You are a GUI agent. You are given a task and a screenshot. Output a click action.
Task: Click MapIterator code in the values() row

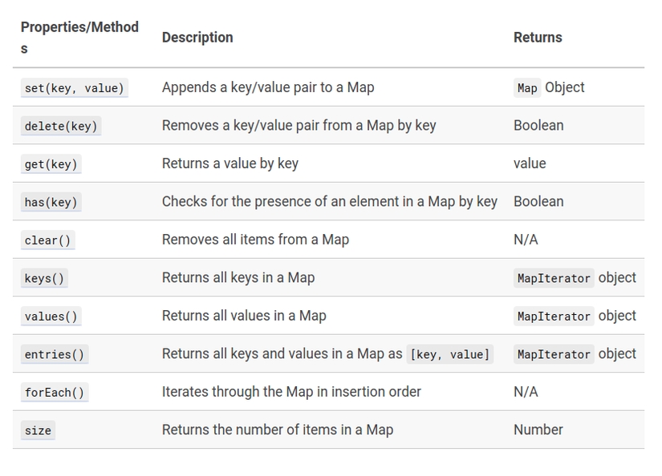coord(554,317)
